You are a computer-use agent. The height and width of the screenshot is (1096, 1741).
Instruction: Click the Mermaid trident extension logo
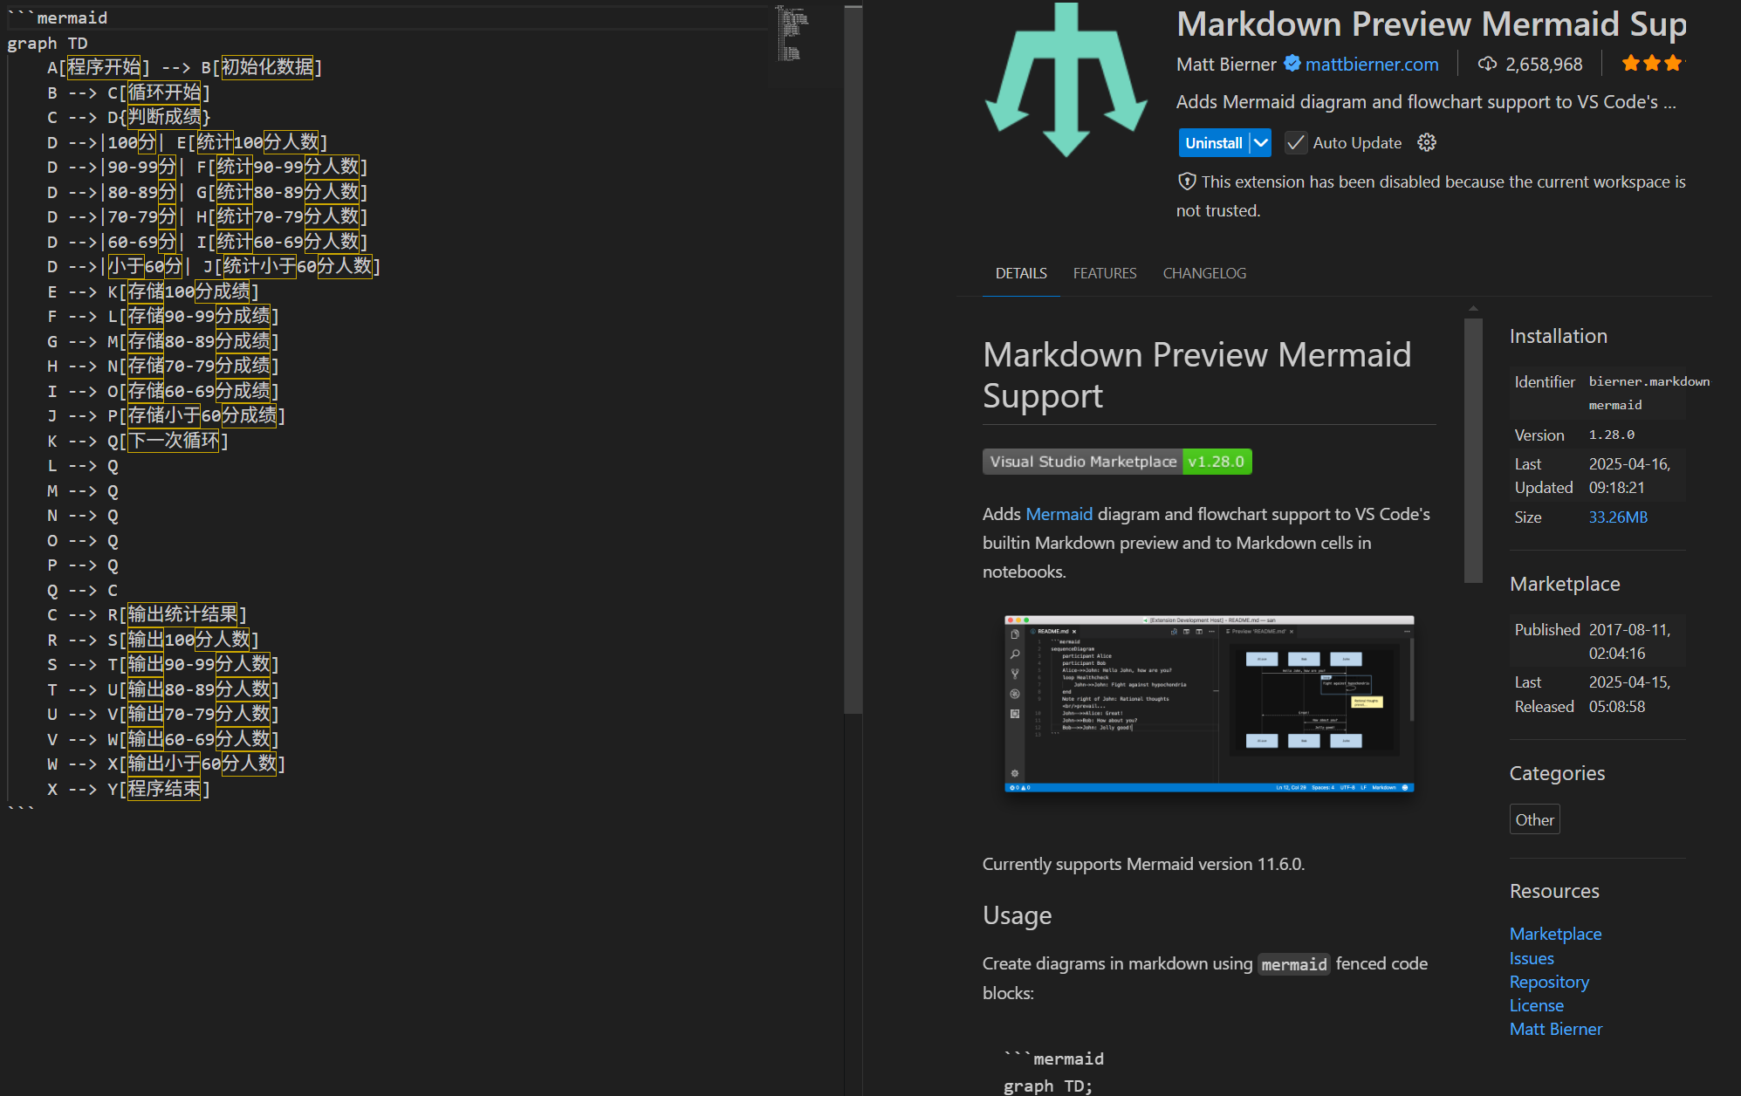tap(1066, 80)
